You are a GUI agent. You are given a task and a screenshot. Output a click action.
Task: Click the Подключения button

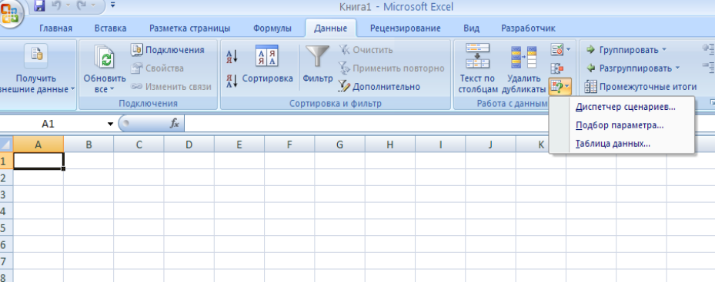pyautogui.click(x=168, y=50)
